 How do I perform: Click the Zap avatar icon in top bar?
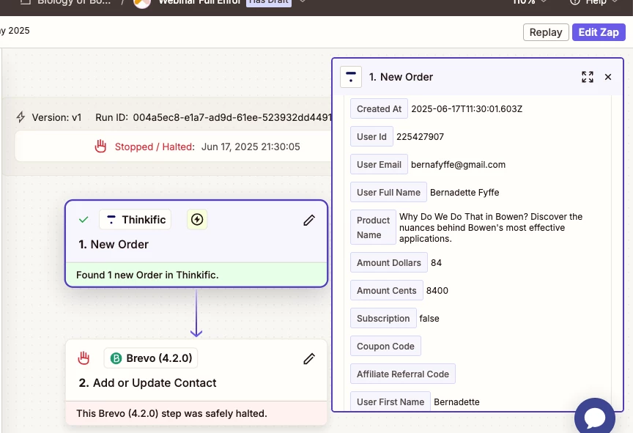[141, 3]
